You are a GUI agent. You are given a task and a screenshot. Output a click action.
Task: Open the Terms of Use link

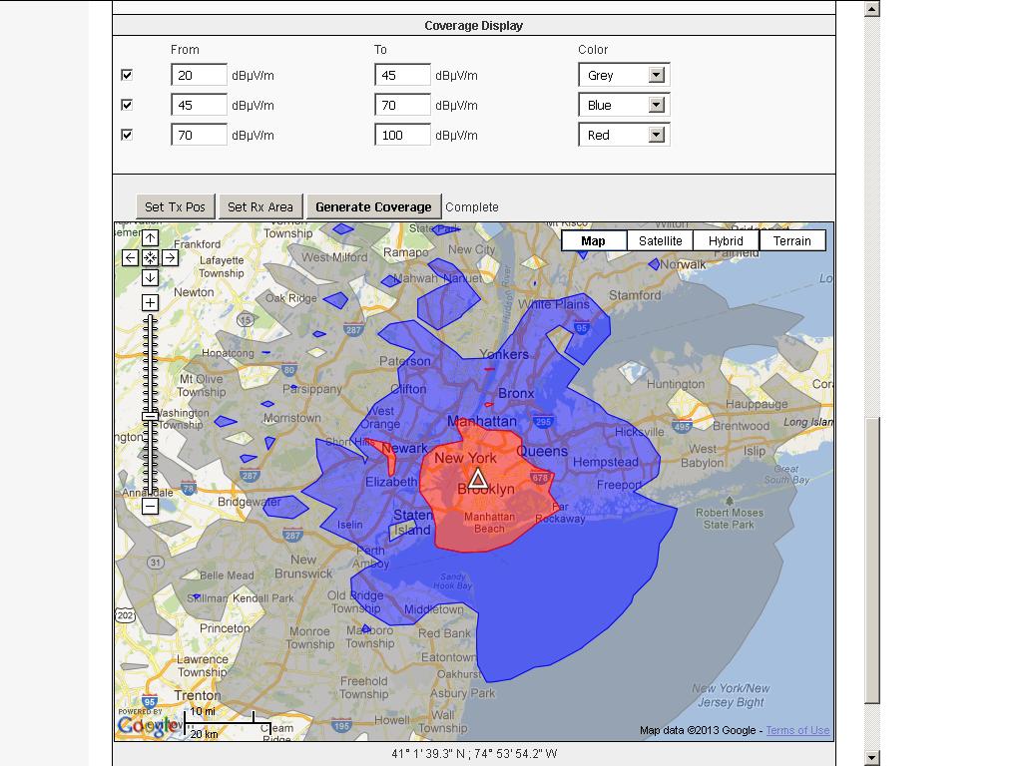[797, 730]
